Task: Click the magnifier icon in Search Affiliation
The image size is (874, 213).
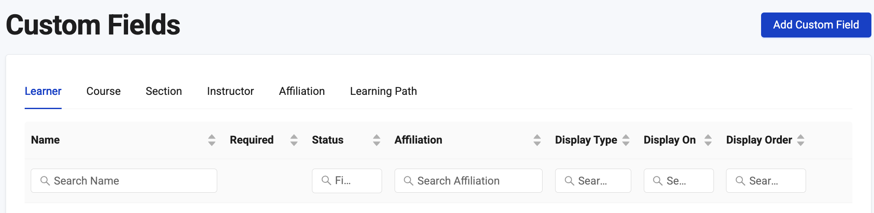Action: coord(408,181)
